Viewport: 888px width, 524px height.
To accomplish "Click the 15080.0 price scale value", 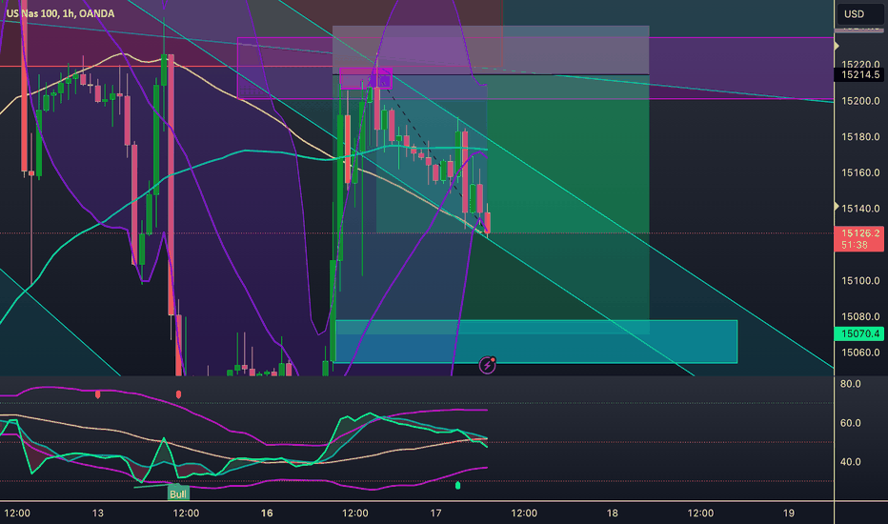I will (860, 316).
